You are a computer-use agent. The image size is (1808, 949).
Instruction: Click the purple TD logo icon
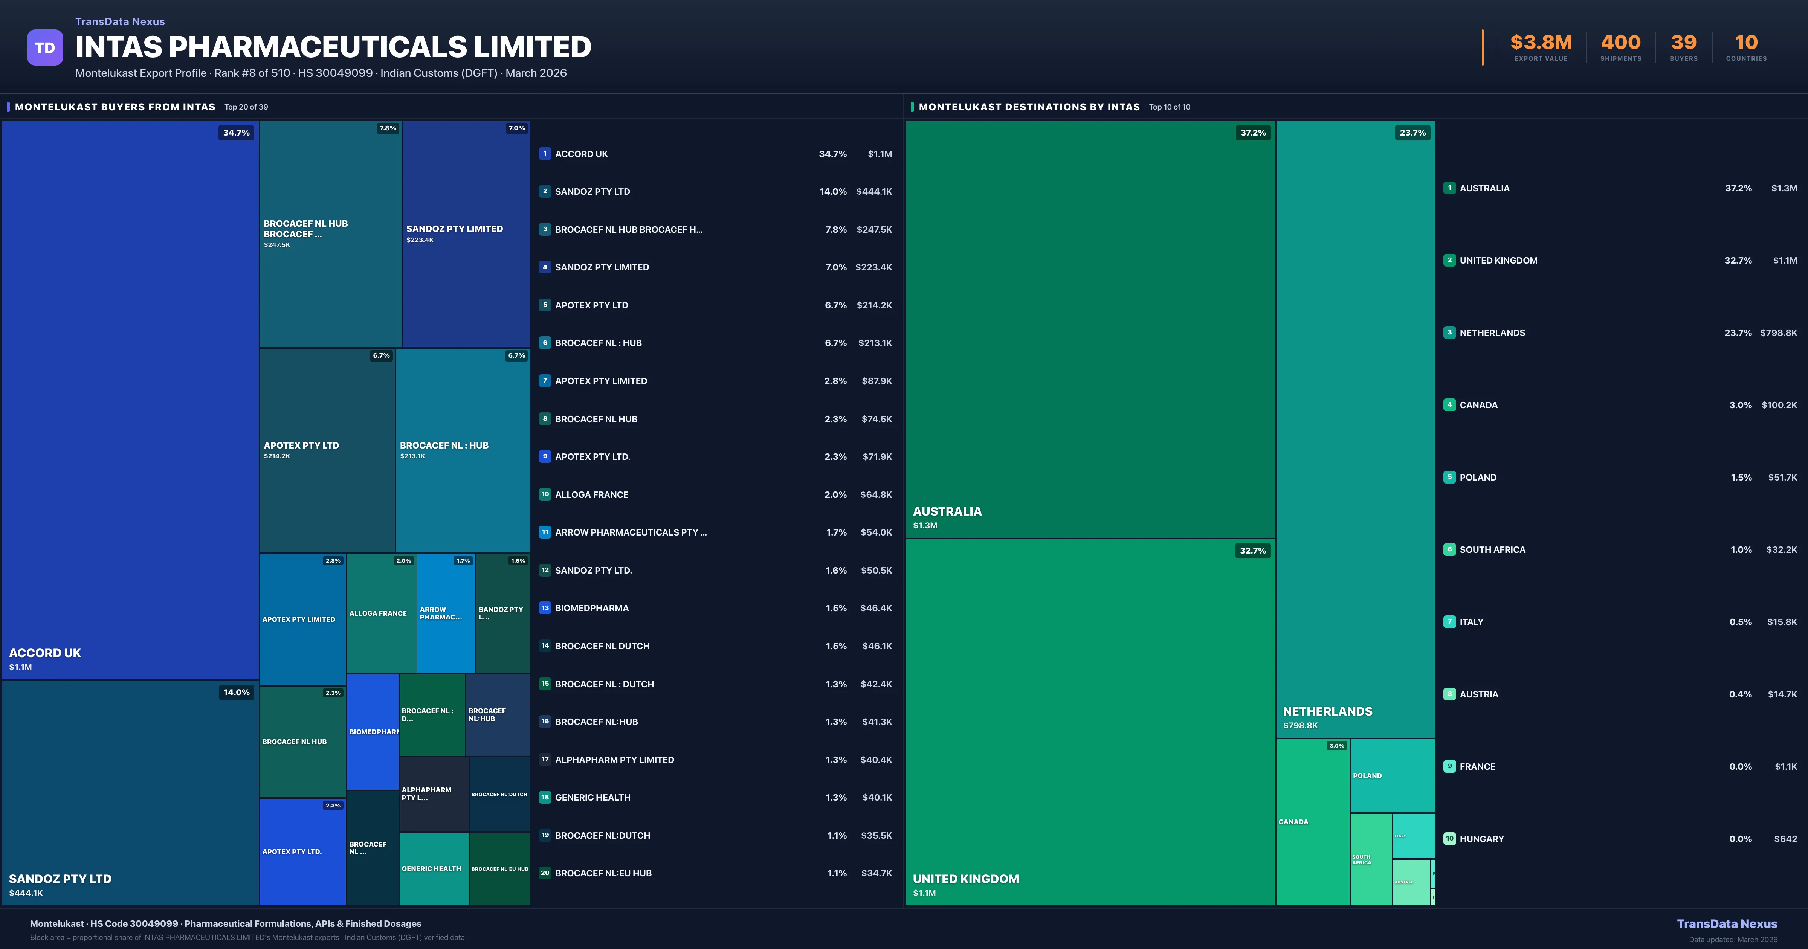click(x=45, y=48)
